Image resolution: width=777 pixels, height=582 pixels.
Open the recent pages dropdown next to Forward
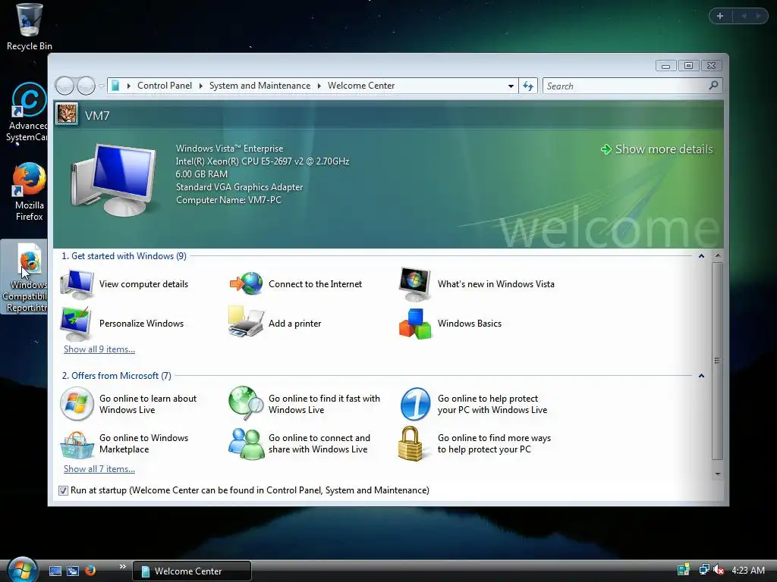[101, 86]
